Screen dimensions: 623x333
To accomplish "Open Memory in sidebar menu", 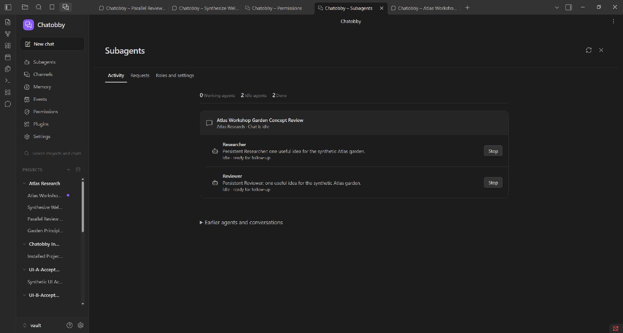I will coord(52,87).
